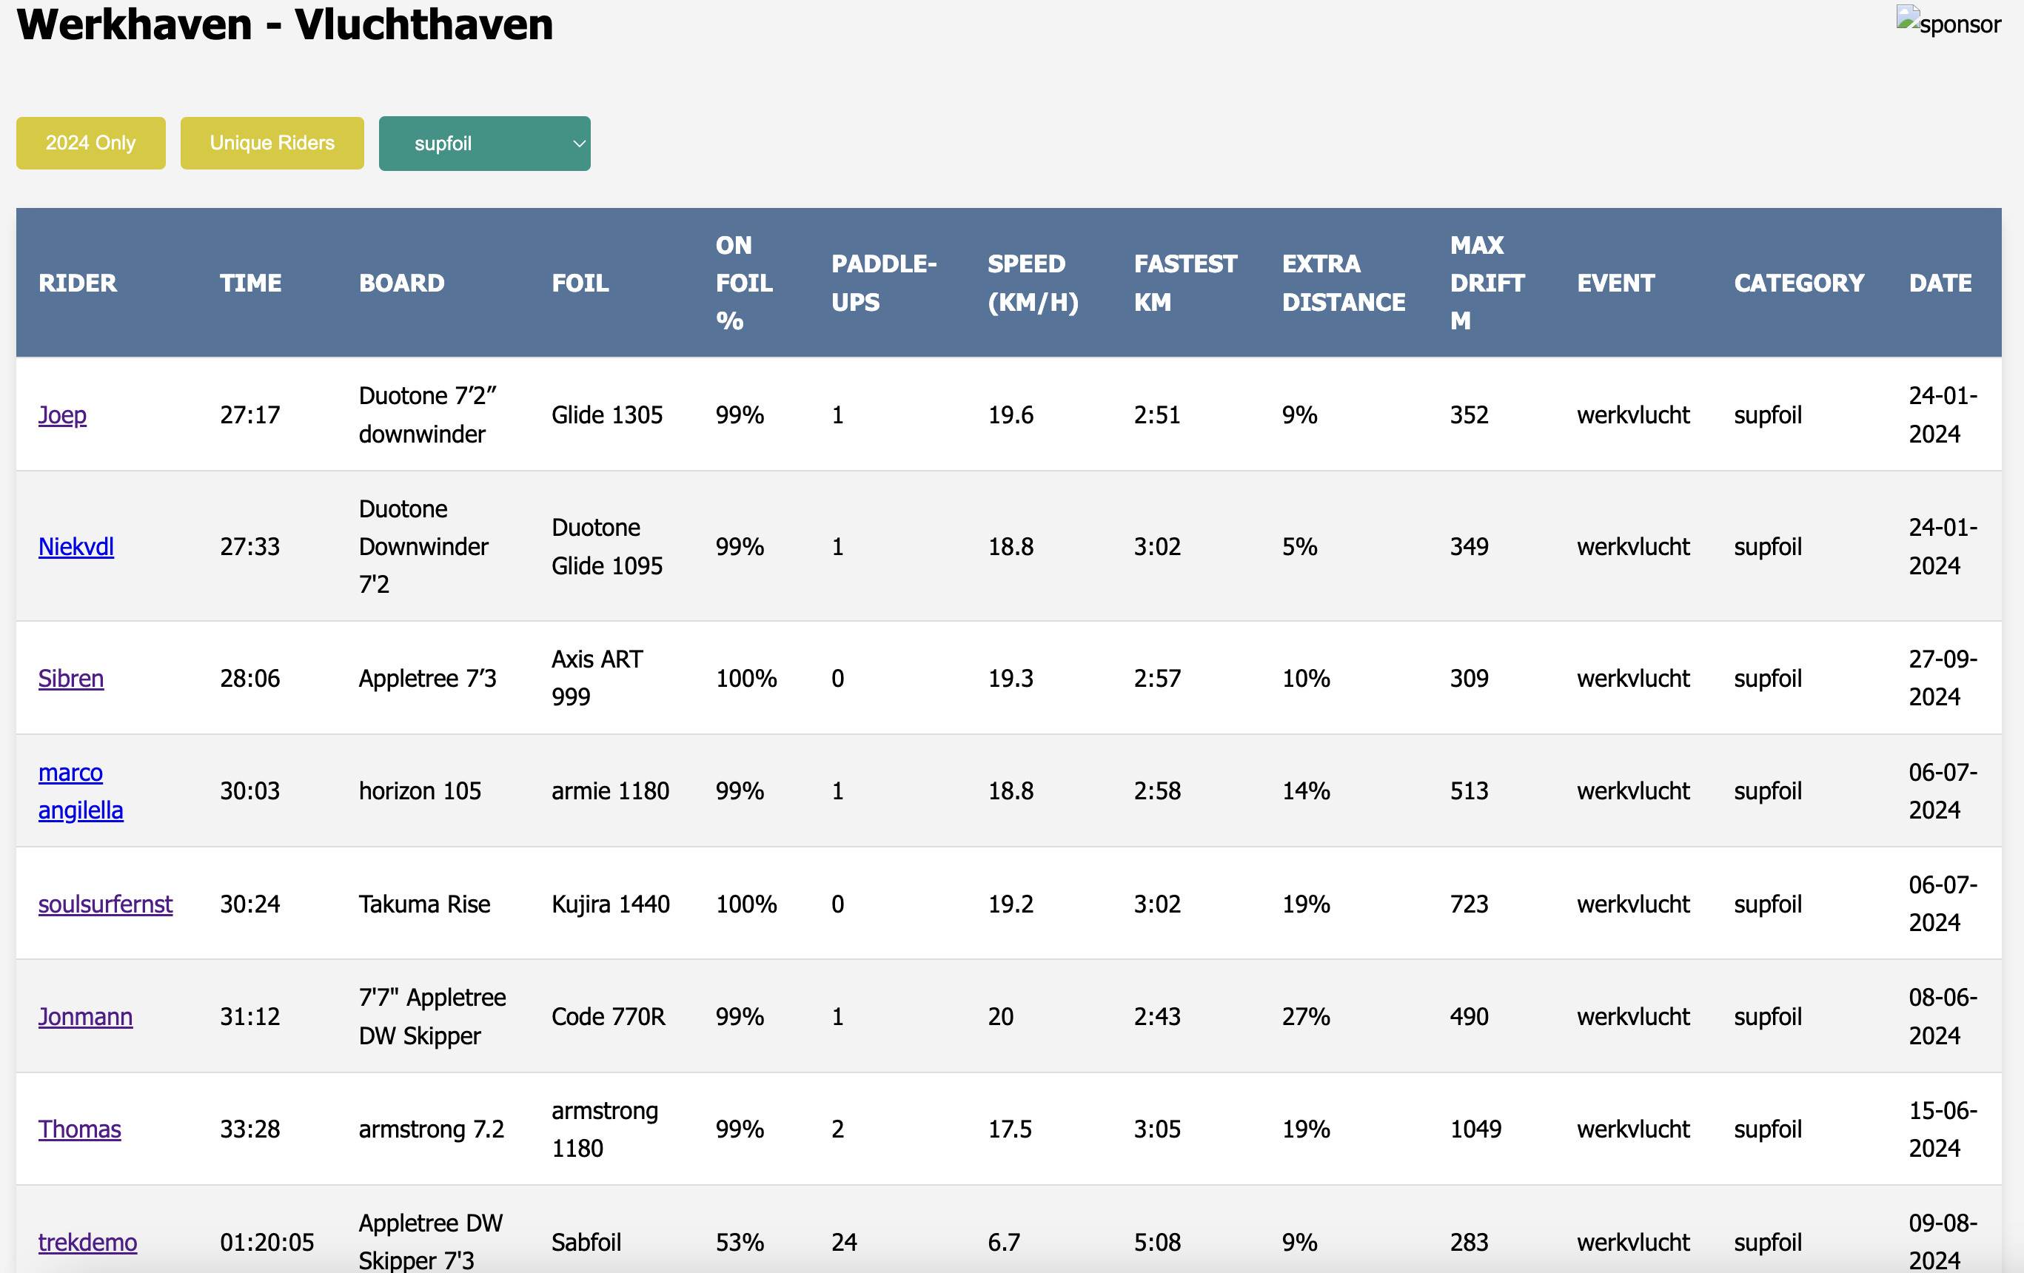Open Jonmann rider link
The image size is (2024, 1273).
[85, 1017]
